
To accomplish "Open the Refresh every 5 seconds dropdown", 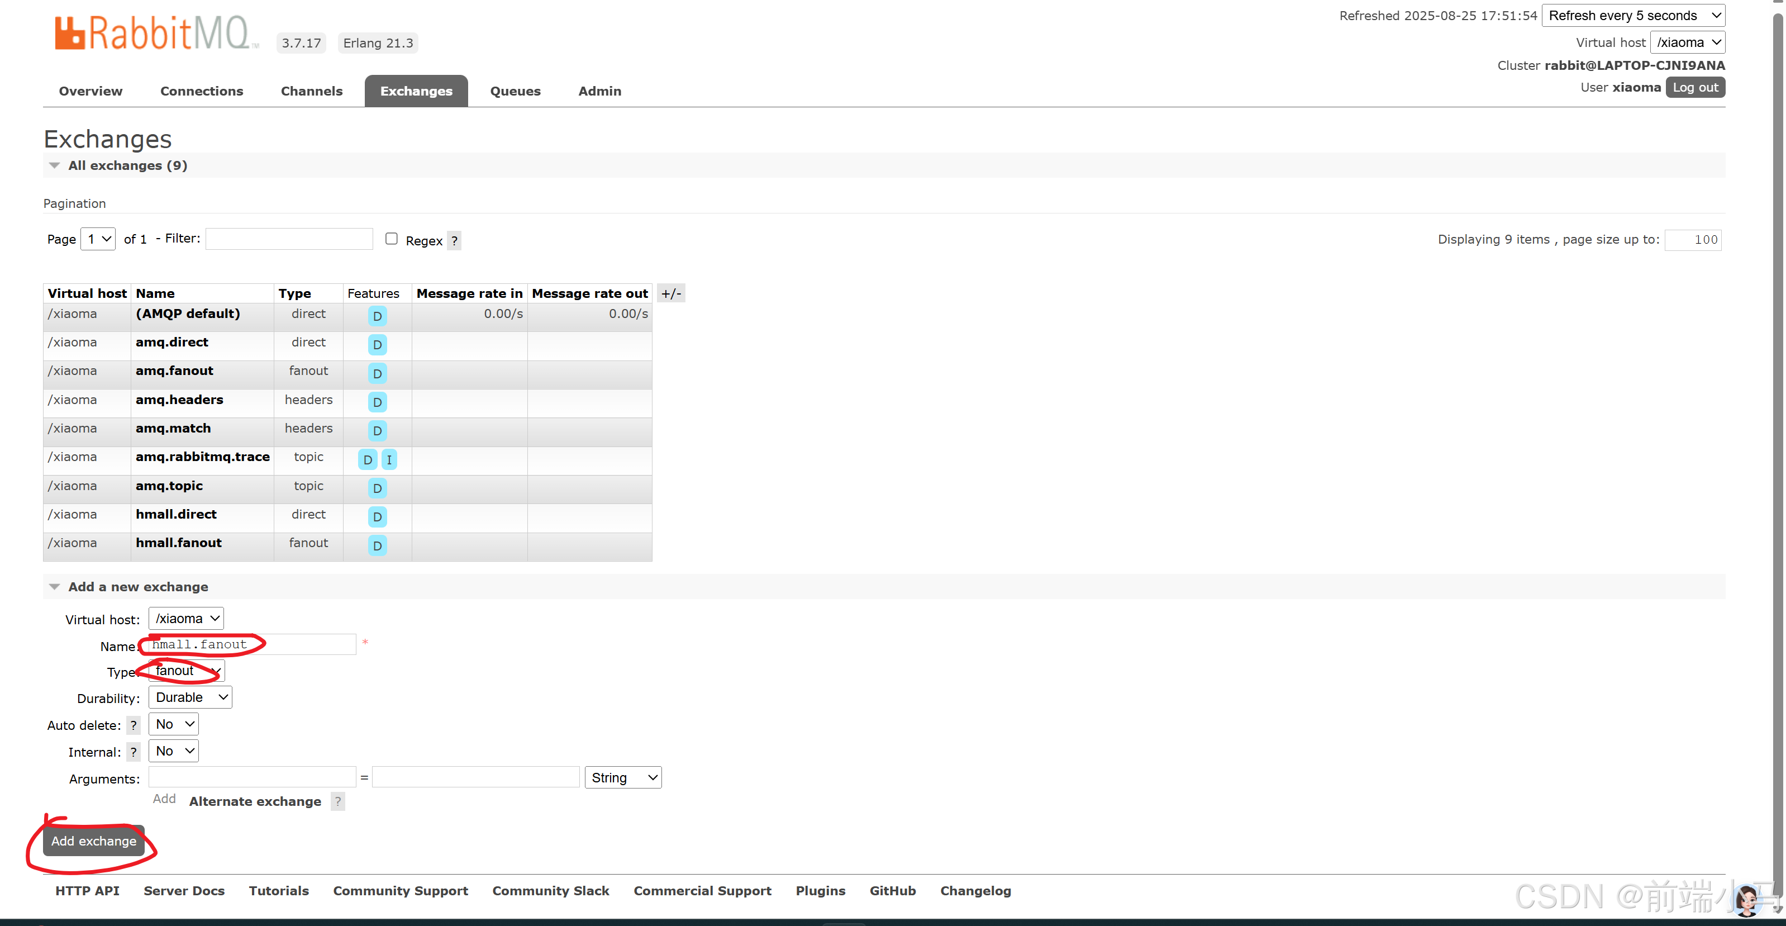I will click(x=1633, y=15).
